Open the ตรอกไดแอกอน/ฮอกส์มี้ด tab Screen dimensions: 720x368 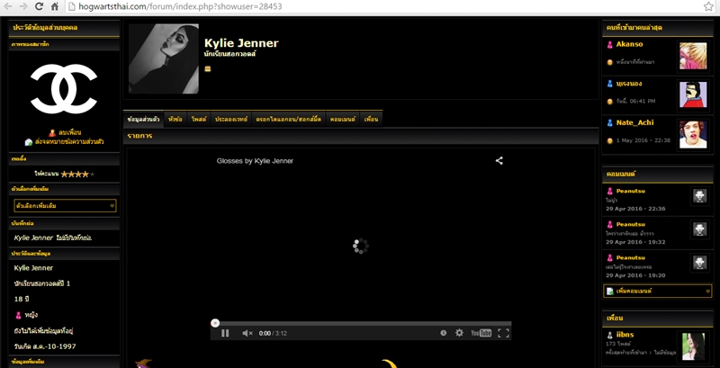pyautogui.click(x=289, y=120)
